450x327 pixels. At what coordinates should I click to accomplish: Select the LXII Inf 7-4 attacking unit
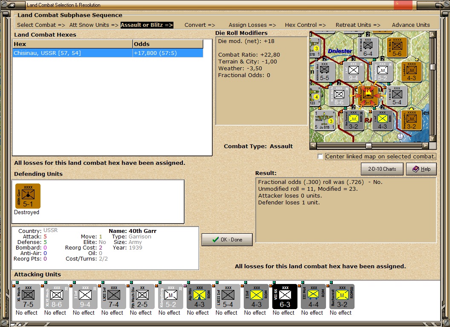[x=114, y=297]
